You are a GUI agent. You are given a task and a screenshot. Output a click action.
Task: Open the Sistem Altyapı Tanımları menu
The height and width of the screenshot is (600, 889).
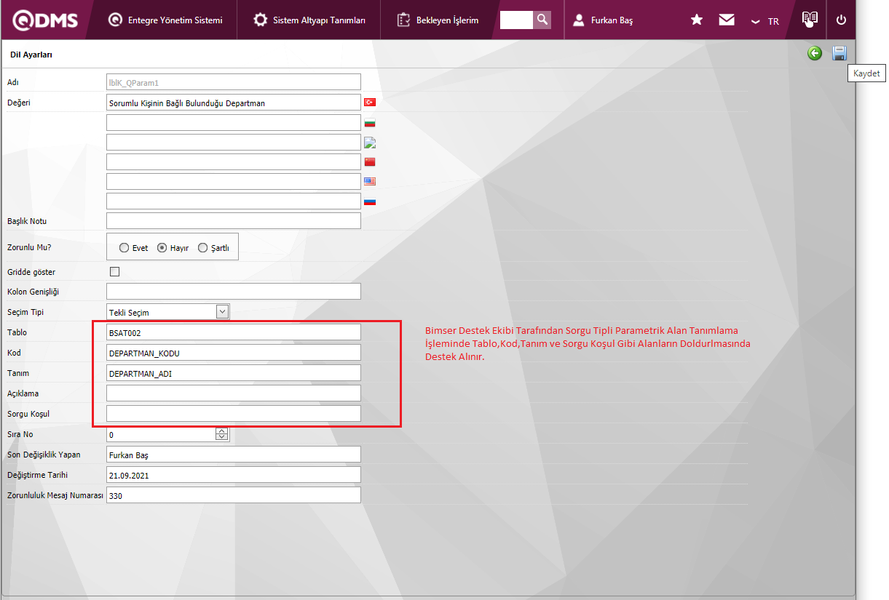[309, 20]
